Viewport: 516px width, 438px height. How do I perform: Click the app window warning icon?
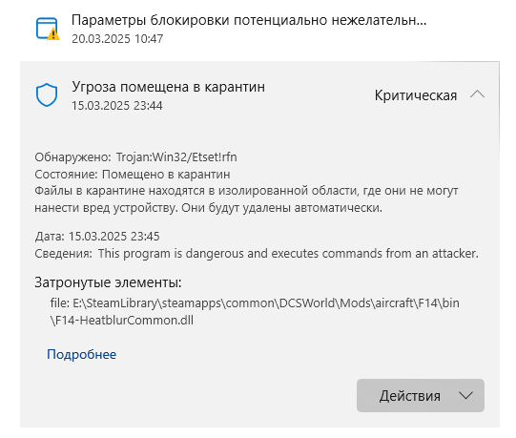pyautogui.click(x=48, y=29)
